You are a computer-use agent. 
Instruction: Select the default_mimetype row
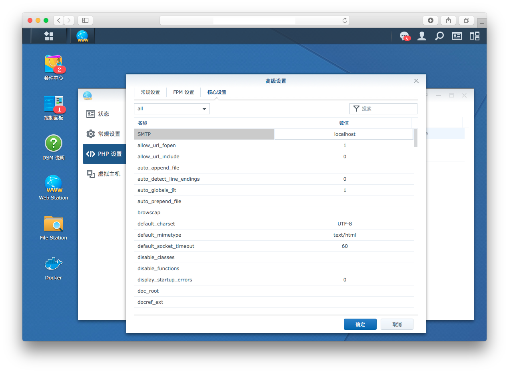[273, 235]
